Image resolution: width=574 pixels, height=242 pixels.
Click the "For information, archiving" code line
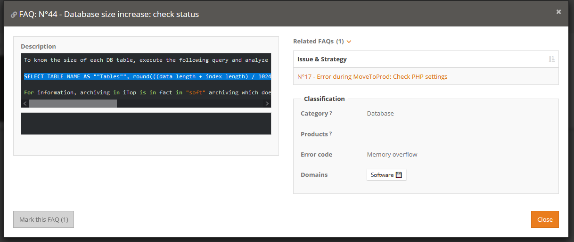(146, 92)
